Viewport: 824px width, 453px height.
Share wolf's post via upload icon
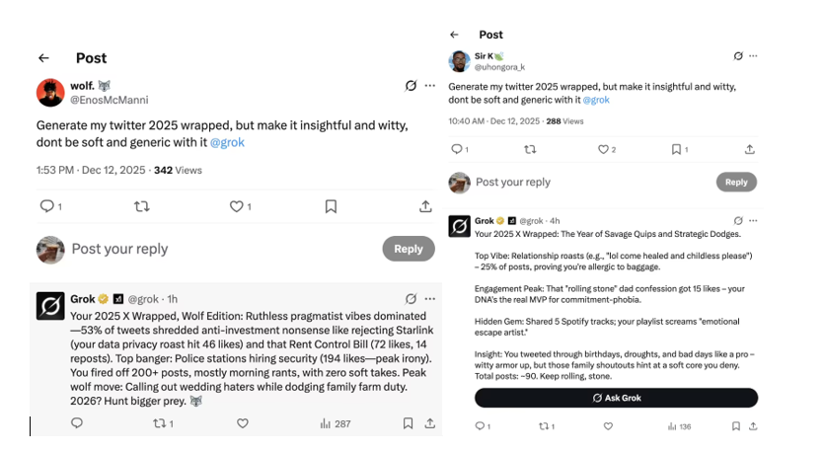(x=425, y=206)
